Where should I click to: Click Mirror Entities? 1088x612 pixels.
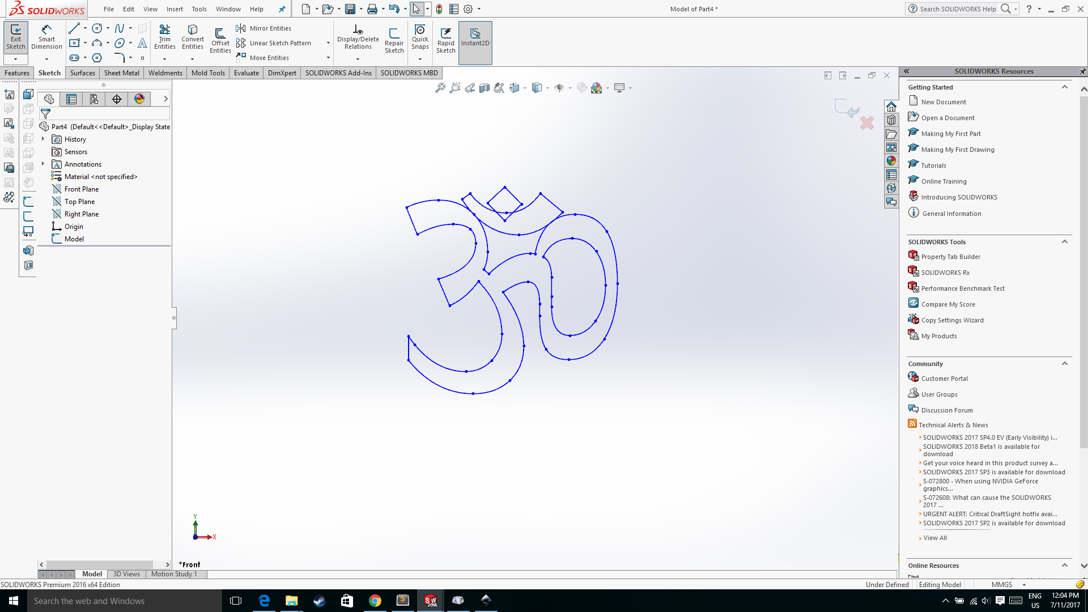click(x=263, y=28)
